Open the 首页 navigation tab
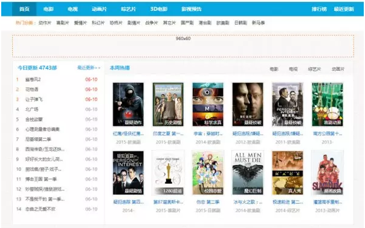The height and width of the screenshot is (228, 365). tap(24, 9)
